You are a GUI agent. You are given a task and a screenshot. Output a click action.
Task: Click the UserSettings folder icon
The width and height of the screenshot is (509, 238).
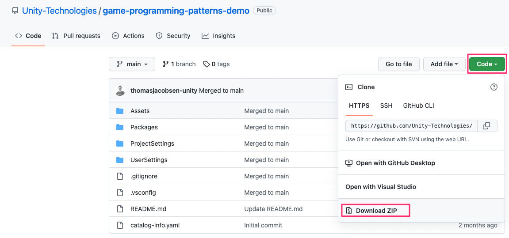[x=120, y=160]
